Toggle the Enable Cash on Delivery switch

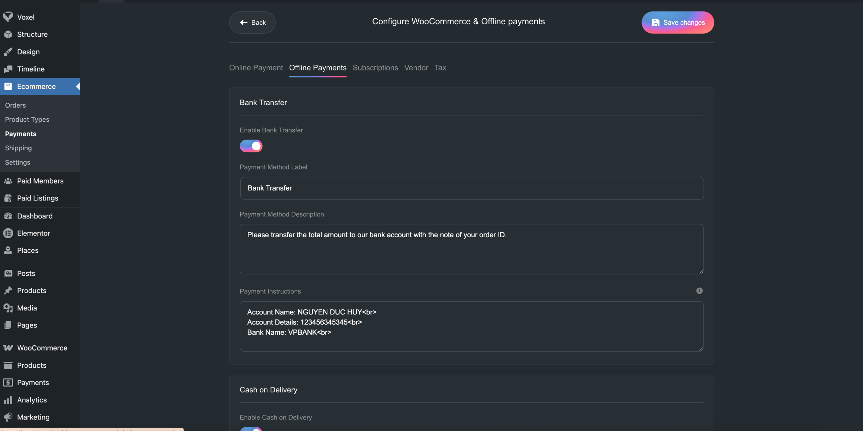pyautogui.click(x=251, y=429)
